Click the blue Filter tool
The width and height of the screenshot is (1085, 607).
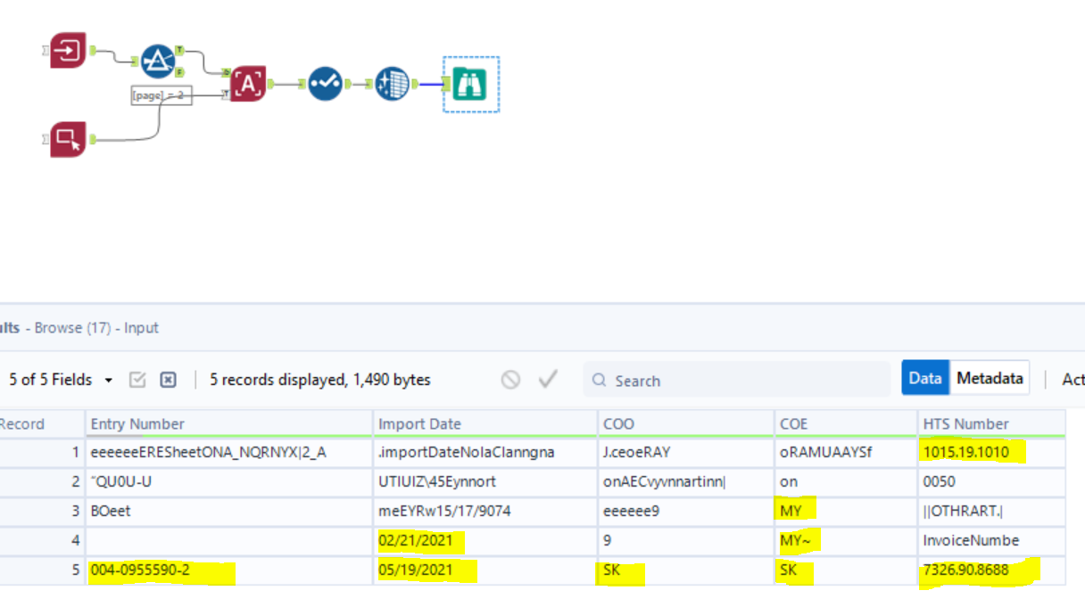(158, 60)
